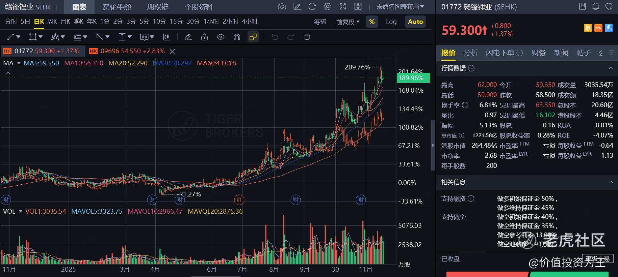Open chart settings gear icon
The image size is (618, 277).
pos(327,7)
